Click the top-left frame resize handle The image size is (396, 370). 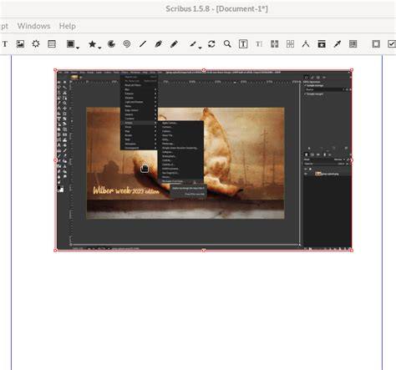tap(55, 70)
